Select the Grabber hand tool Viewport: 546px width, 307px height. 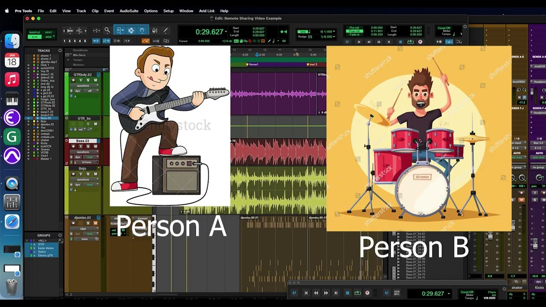pyautogui.click(x=142, y=31)
